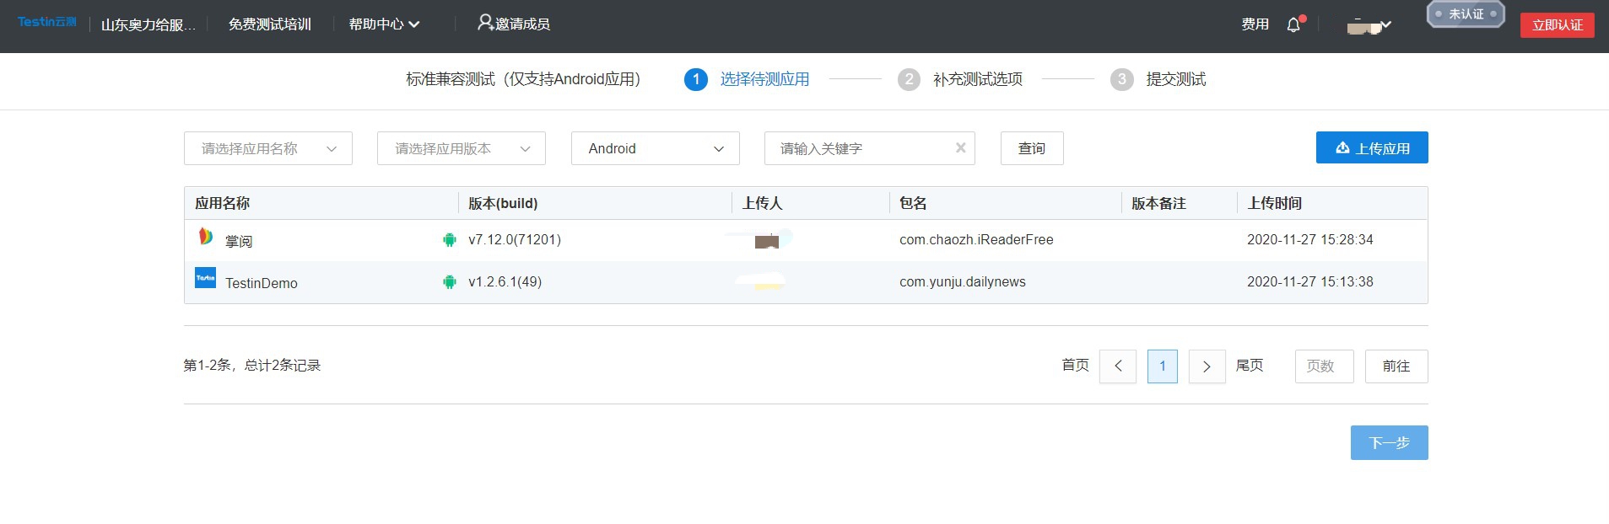This screenshot has height=524, width=1609.
Task: Click Android icon in TestinDemo row
Action: pyautogui.click(x=450, y=282)
